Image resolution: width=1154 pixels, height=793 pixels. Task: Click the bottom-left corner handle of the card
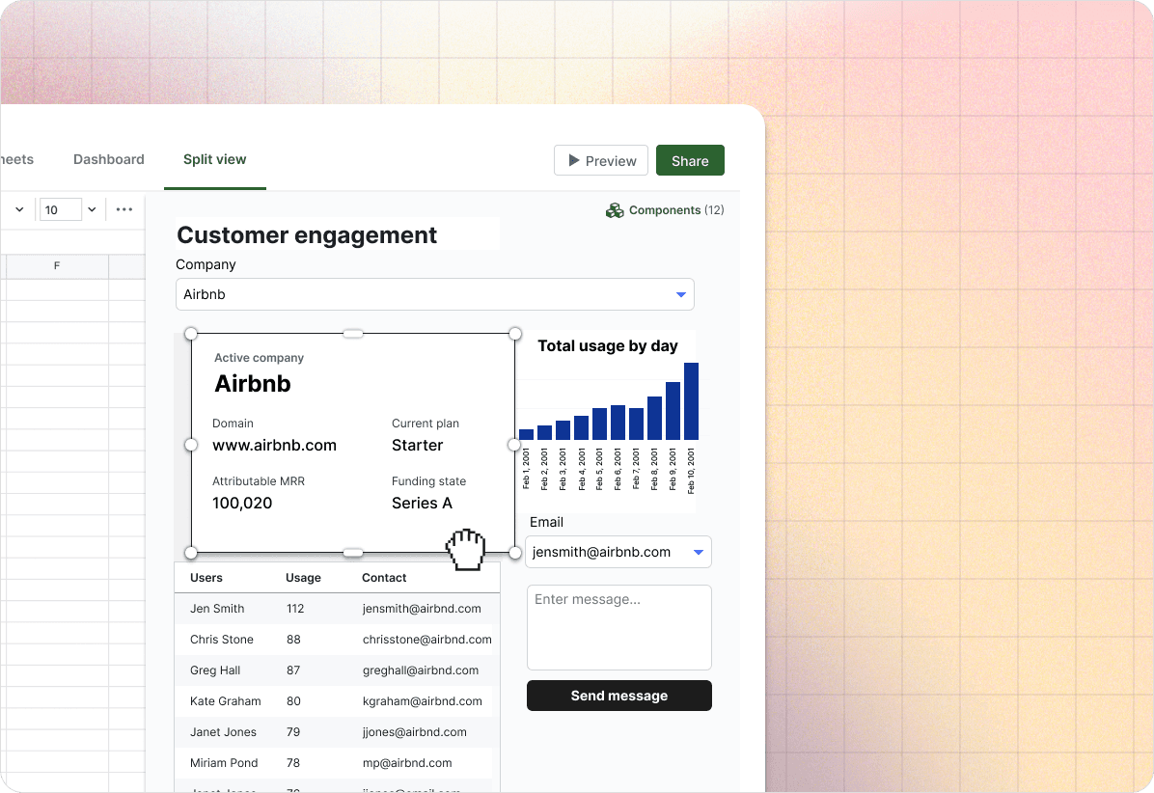[191, 553]
